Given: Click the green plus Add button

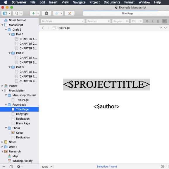Looking at the screenshot, I should point(33,13).
